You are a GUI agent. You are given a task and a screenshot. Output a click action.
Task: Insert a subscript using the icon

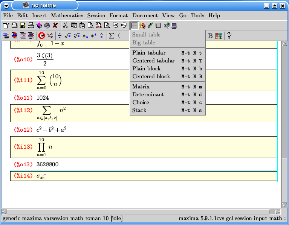[x=85, y=36]
